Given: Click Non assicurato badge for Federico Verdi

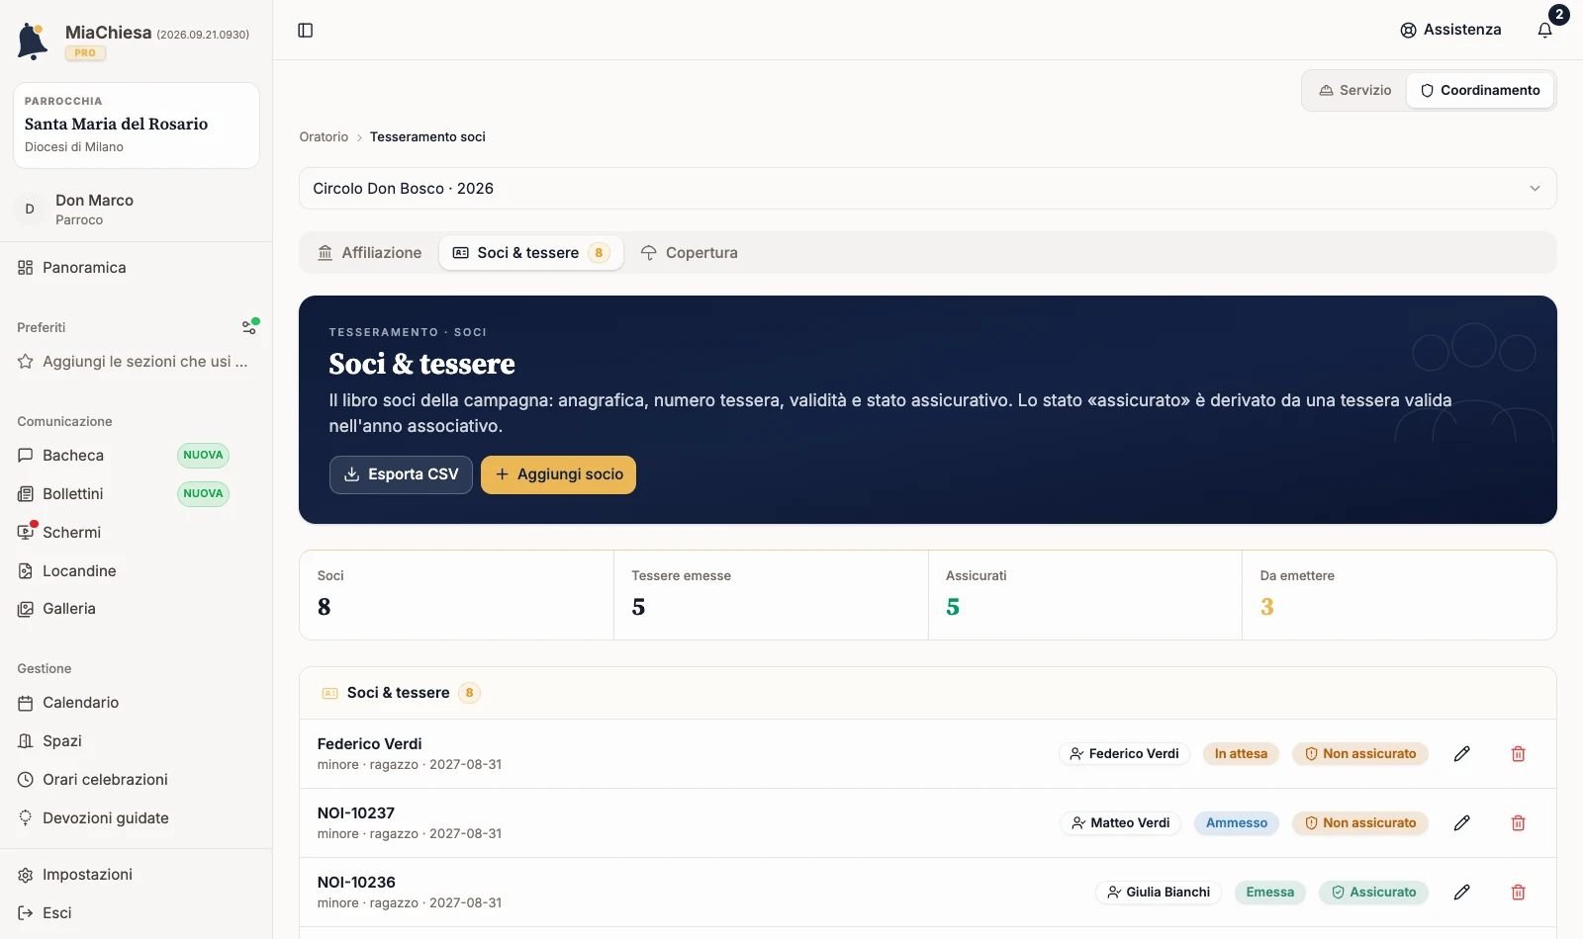Looking at the screenshot, I should pyautogui.click(x=1360, y=754).
